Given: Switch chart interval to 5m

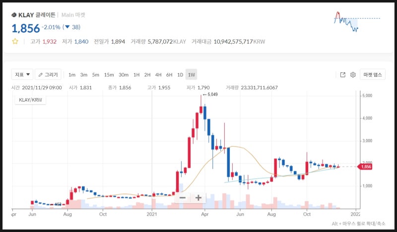Looking at the screenshot, I should click(96, 75).
